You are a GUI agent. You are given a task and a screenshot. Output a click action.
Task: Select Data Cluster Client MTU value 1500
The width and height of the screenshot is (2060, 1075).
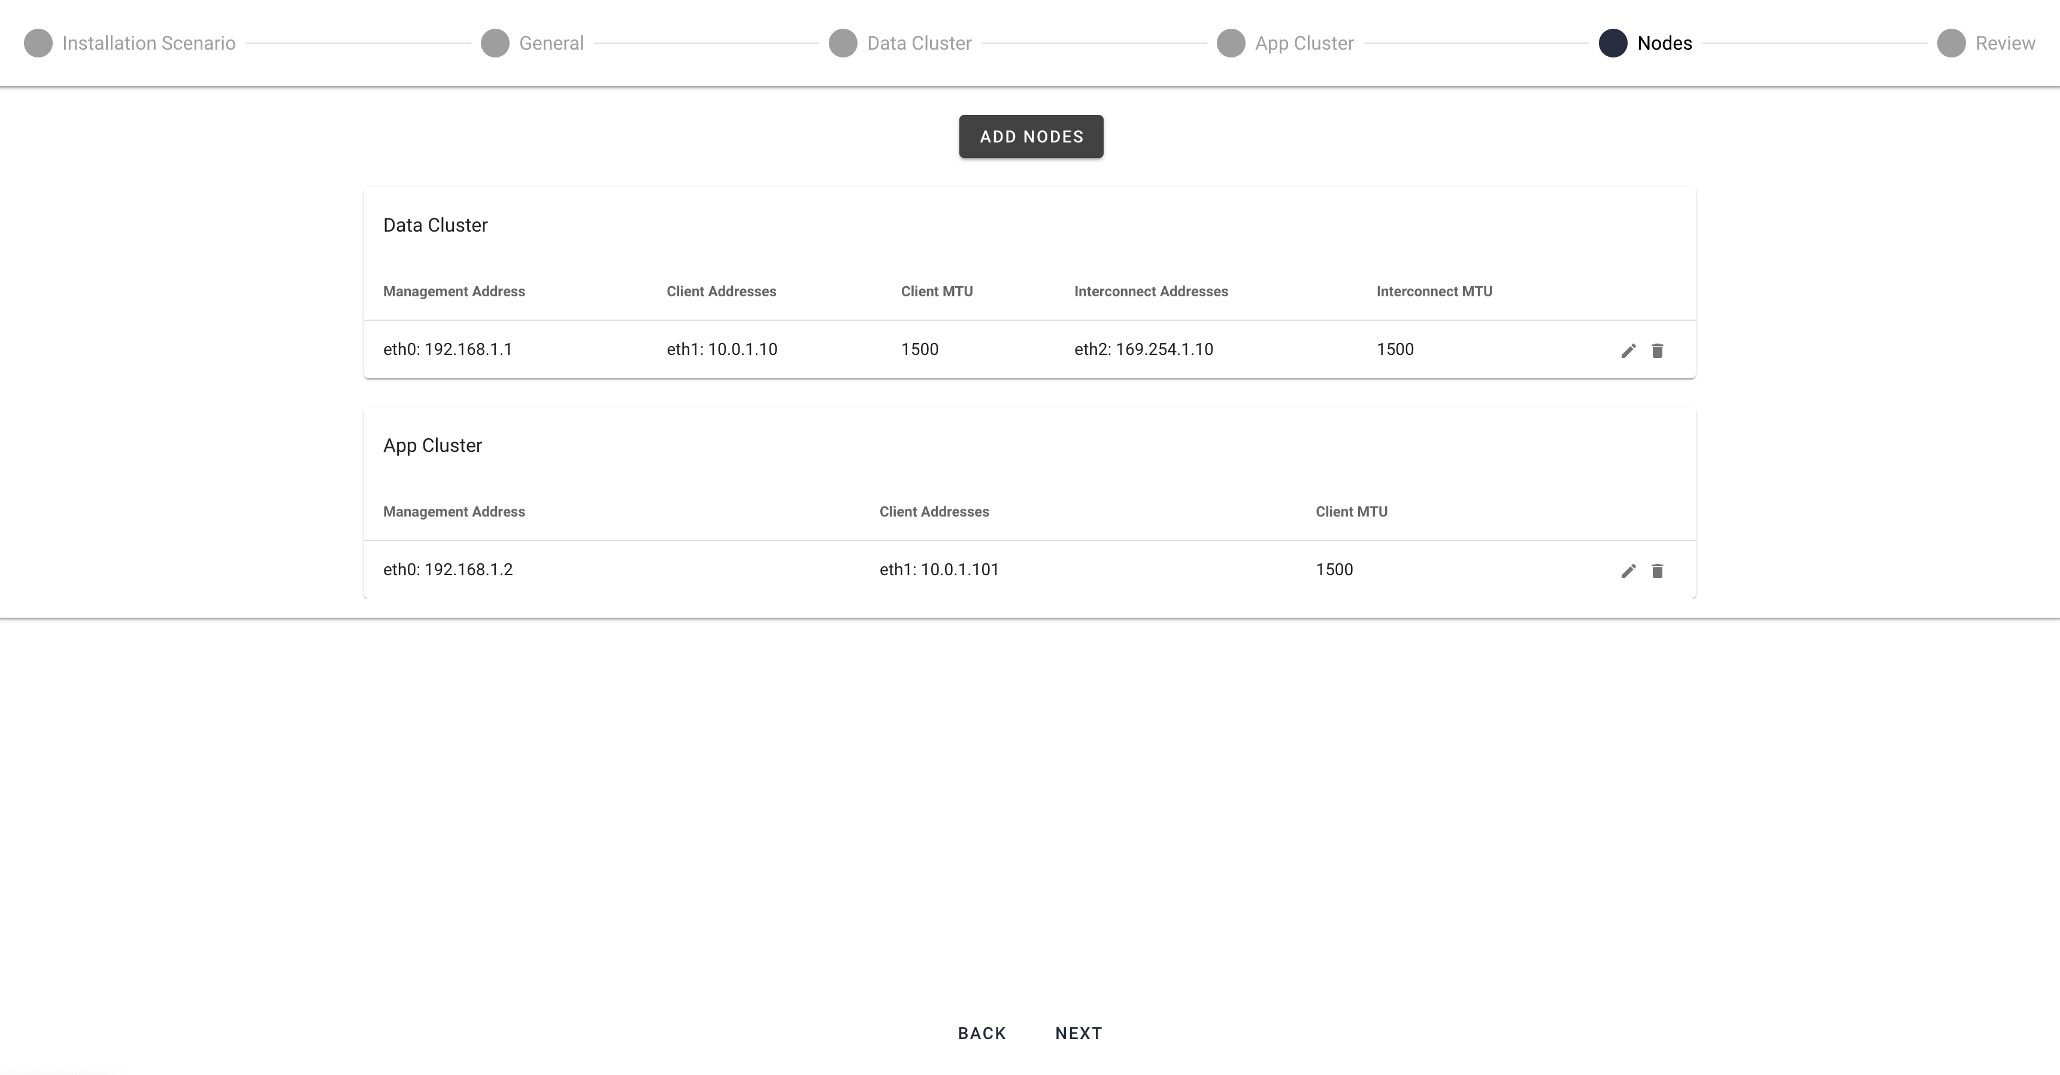pos(920,350)
